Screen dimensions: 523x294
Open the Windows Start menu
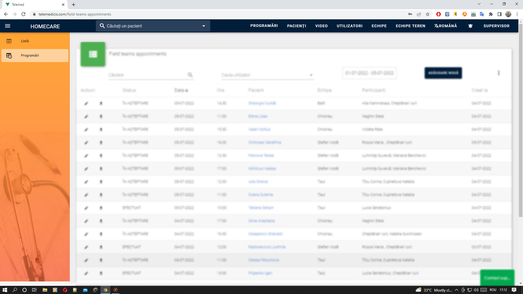point(5,290)
